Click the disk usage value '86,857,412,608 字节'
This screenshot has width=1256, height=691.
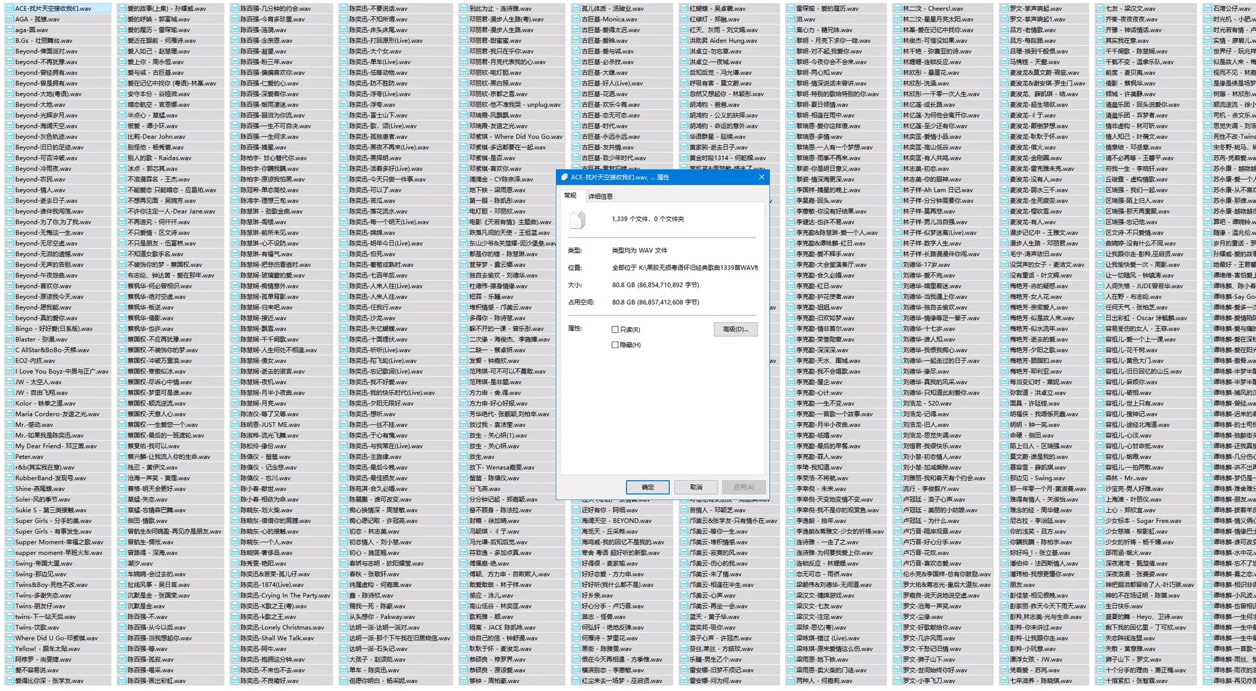667,302
